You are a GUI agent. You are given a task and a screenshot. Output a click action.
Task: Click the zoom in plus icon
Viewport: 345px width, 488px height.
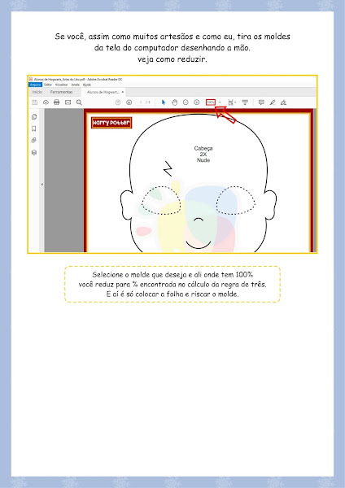[196, 102]
